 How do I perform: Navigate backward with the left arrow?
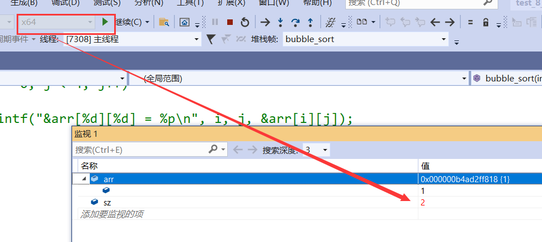435,23
